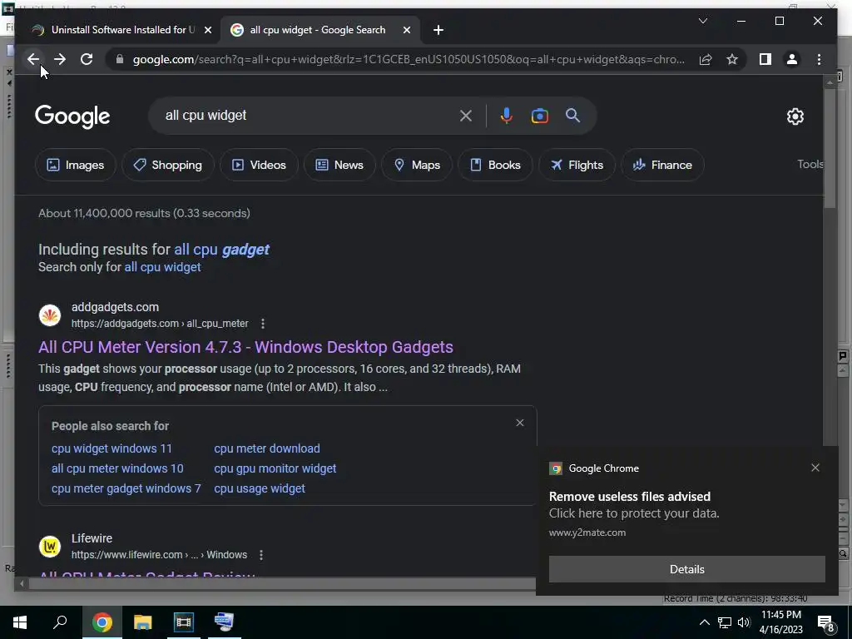
Task: Search cpu usage widget suggestion
Action: point(260,488)
